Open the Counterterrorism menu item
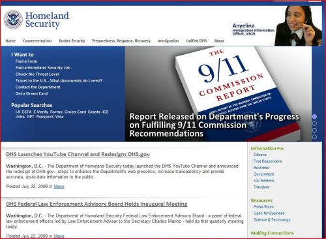The height and width of the screenshot is (239, 326). click(x=37, y=41)
